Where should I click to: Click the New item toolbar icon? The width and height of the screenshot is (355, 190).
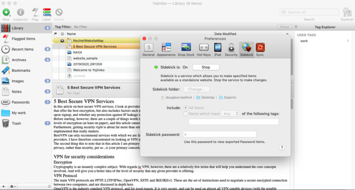pyautogui.click(x=6, y=12)
